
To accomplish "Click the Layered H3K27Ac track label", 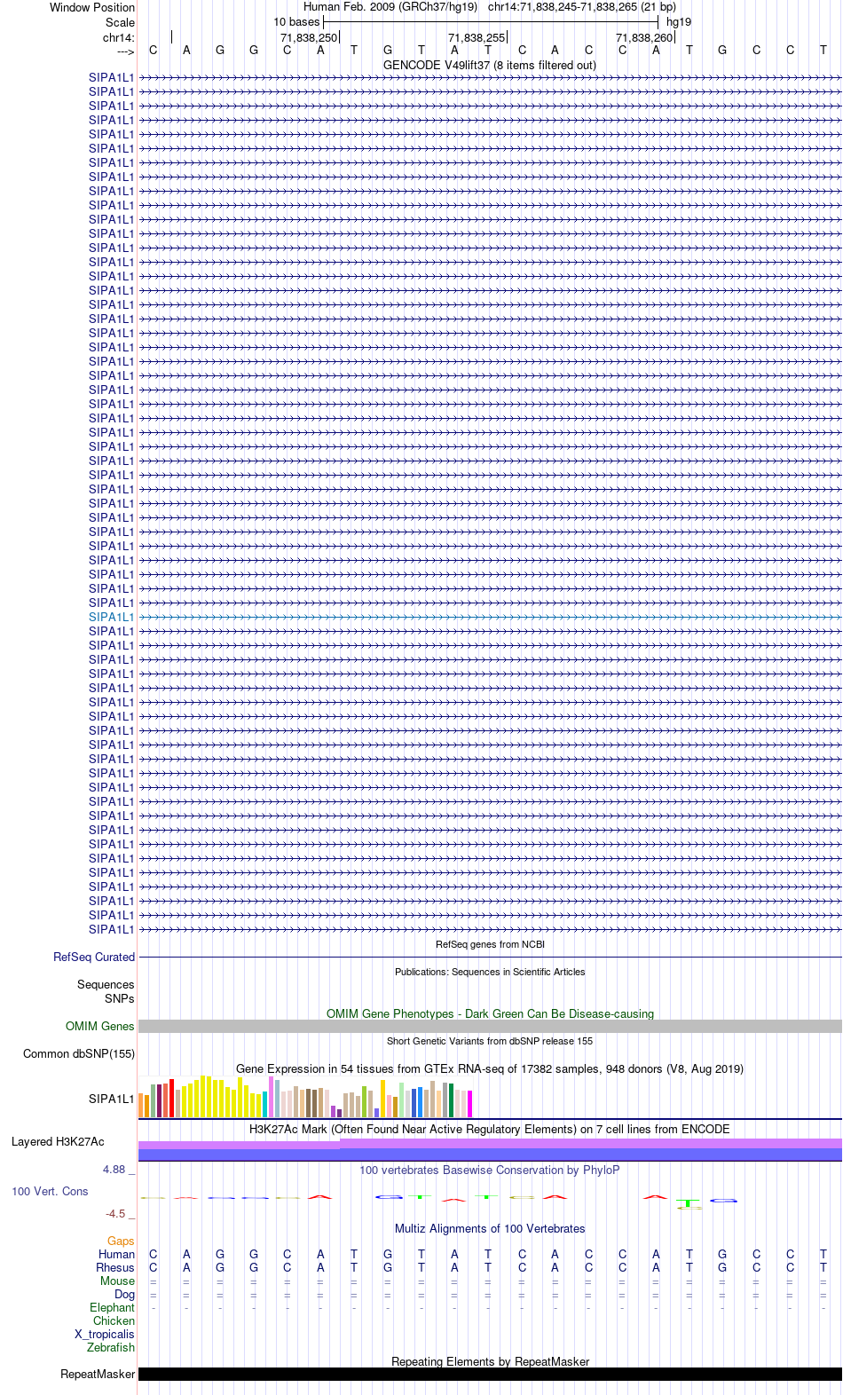I will click(x=58, y=1141).
